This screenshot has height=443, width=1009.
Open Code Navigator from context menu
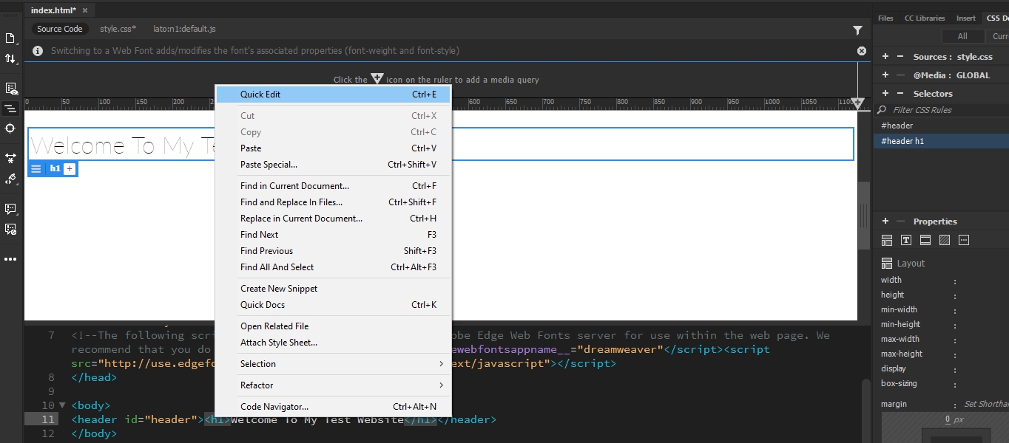333,407
